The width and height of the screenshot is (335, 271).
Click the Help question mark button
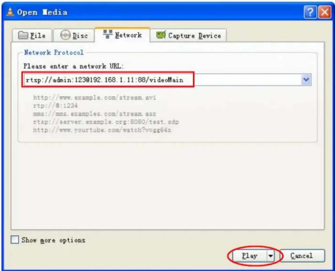[310, 12]
